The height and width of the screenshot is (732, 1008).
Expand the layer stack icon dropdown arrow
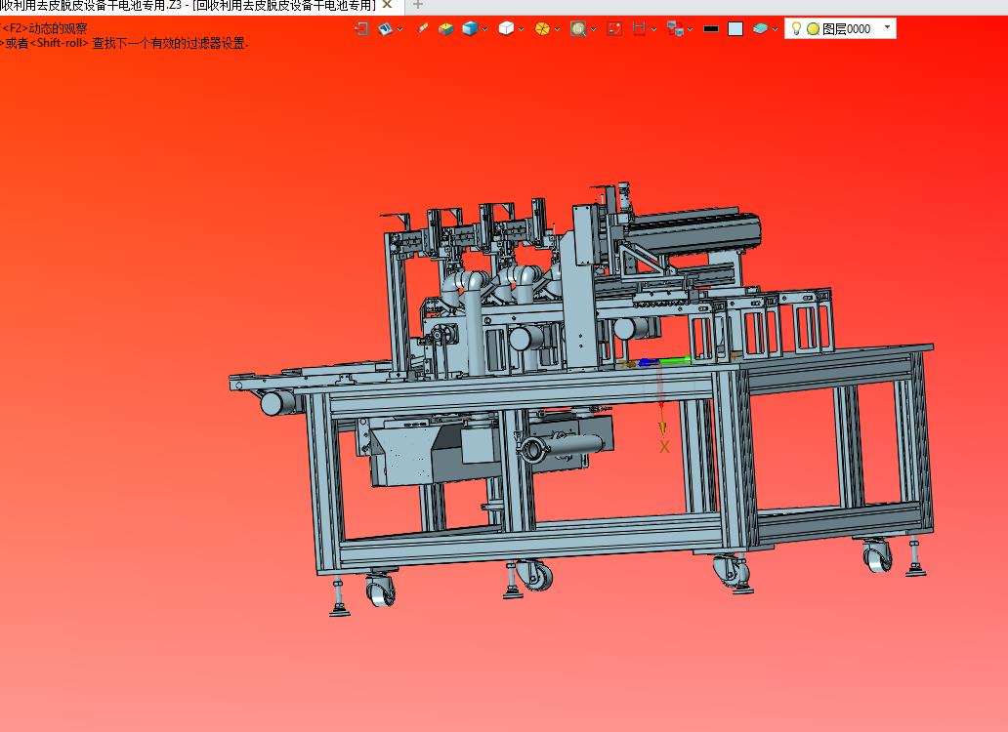point(775,29)
